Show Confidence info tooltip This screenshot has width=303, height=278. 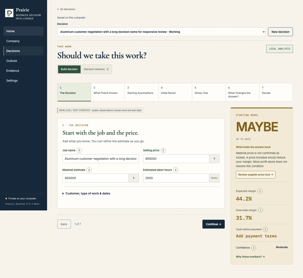coord(253,248)
